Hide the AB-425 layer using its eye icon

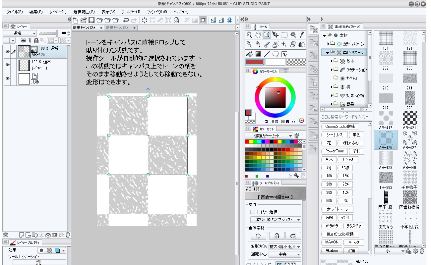click(x=7, y=51)
